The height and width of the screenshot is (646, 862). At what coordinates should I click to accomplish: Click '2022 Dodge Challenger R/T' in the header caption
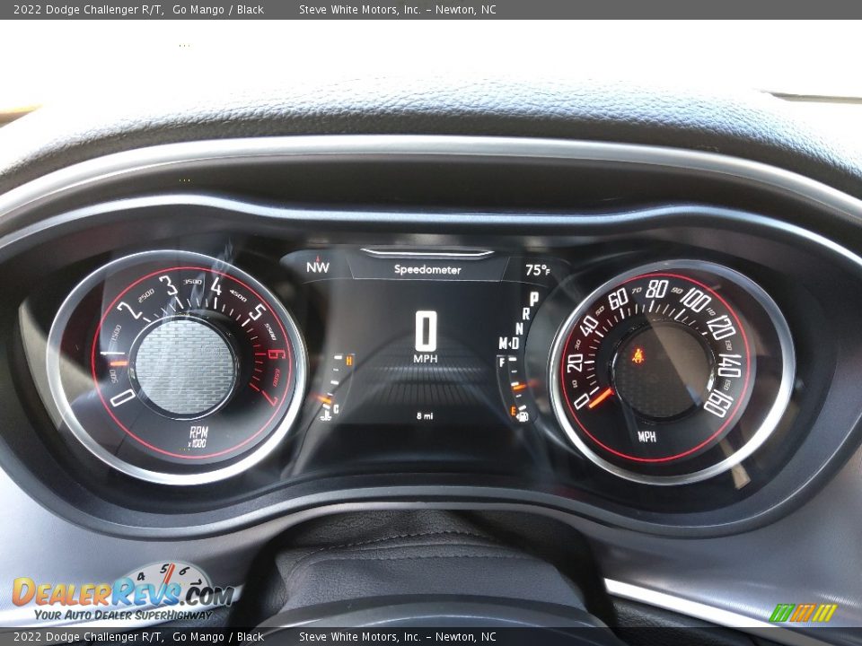pyautogui.click(x=88, y=9)
